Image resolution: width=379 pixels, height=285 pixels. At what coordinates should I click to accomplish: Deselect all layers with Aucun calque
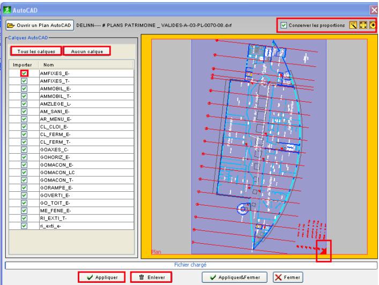pyautogui.click(x=87, y=51)
